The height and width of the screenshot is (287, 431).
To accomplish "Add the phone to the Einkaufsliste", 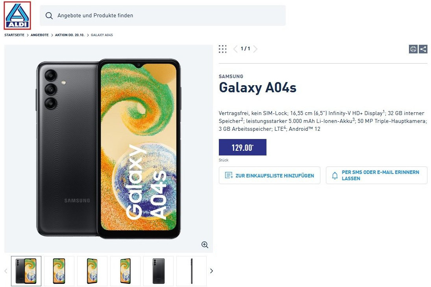I will (270, 175).
